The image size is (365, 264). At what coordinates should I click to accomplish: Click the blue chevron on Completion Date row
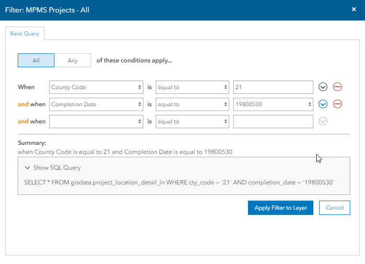click(x=323, y=104)
